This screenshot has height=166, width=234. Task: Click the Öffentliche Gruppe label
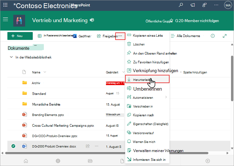tap(159, 21)
